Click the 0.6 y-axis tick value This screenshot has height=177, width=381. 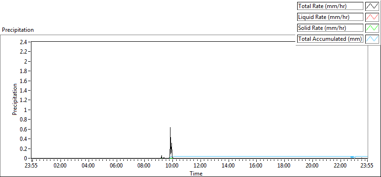[x=23, y=129]
